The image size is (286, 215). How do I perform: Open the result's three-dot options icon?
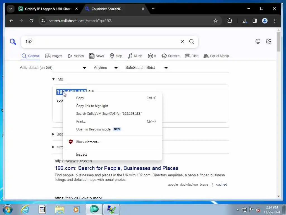click(x=212, y=185)
